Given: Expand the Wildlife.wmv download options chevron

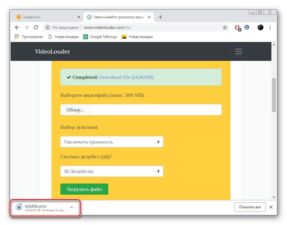Looking at the screenshot, I should (x=72, y=207).
